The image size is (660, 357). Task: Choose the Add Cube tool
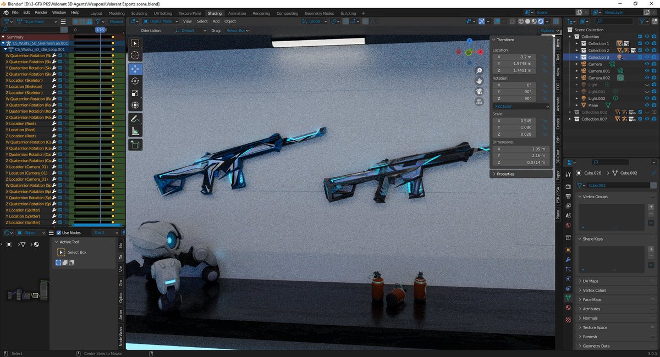point(135,145)
